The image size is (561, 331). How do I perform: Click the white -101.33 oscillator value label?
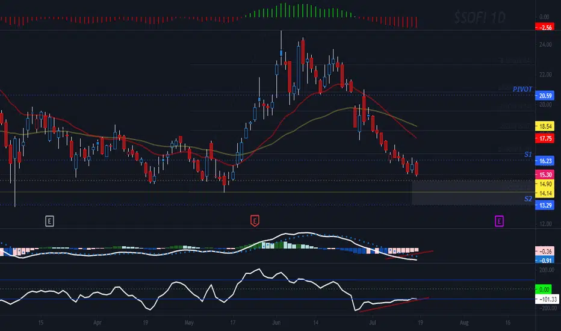point(547,299)
